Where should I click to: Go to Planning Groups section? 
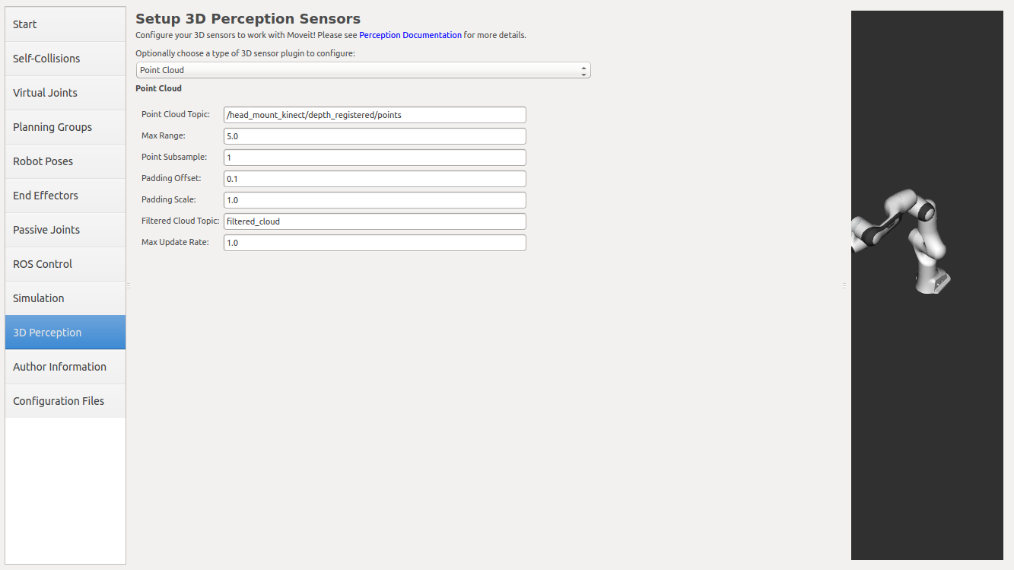click(65, 127)
